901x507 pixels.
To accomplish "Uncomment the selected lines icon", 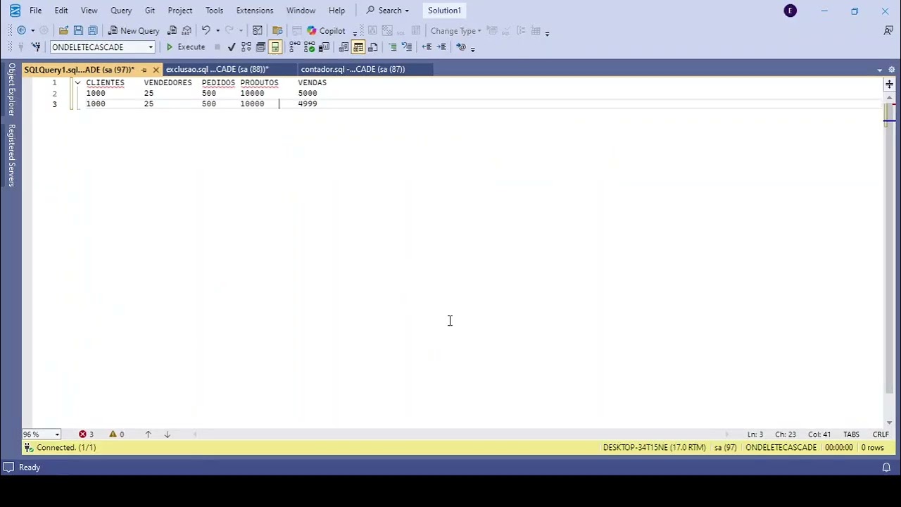I will 407,46.
